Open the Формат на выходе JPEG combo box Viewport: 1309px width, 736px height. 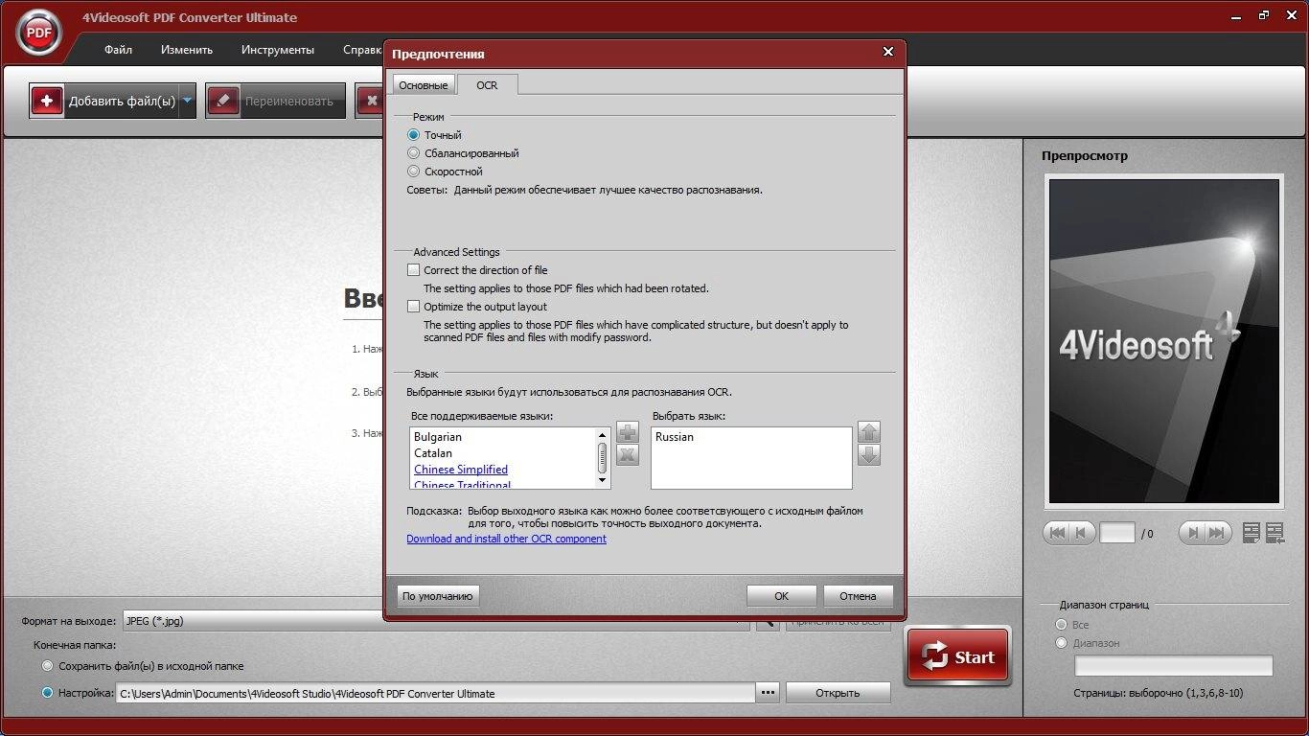(436, 621)
